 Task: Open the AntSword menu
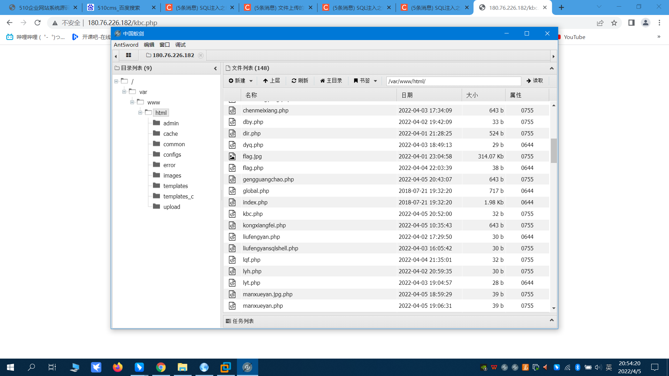point(126,45)
